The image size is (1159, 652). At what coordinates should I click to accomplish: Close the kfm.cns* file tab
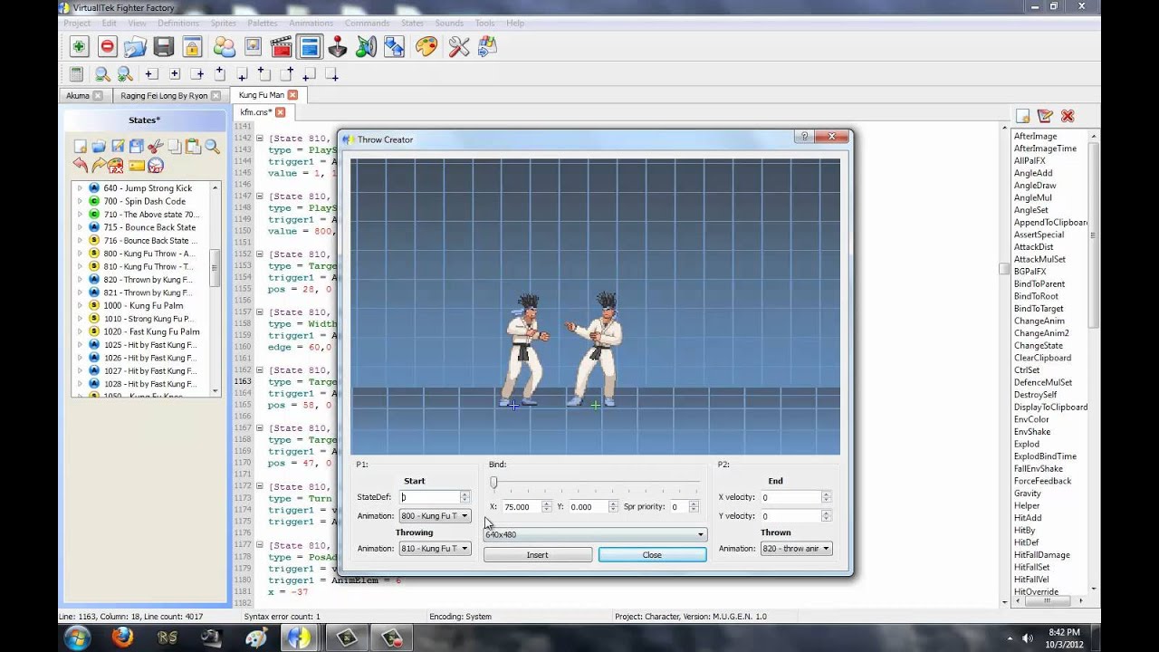(x=281, y=112)
